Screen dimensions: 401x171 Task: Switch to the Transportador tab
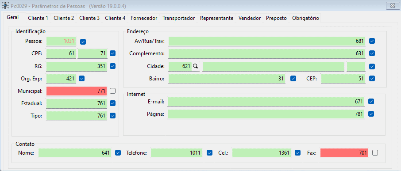(178, 18)
